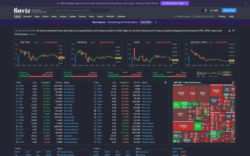The width and height of the screenshot is (250, 156).
Task: Click Learn More about Finviz Matrix
Action: (x=146, y=22)
